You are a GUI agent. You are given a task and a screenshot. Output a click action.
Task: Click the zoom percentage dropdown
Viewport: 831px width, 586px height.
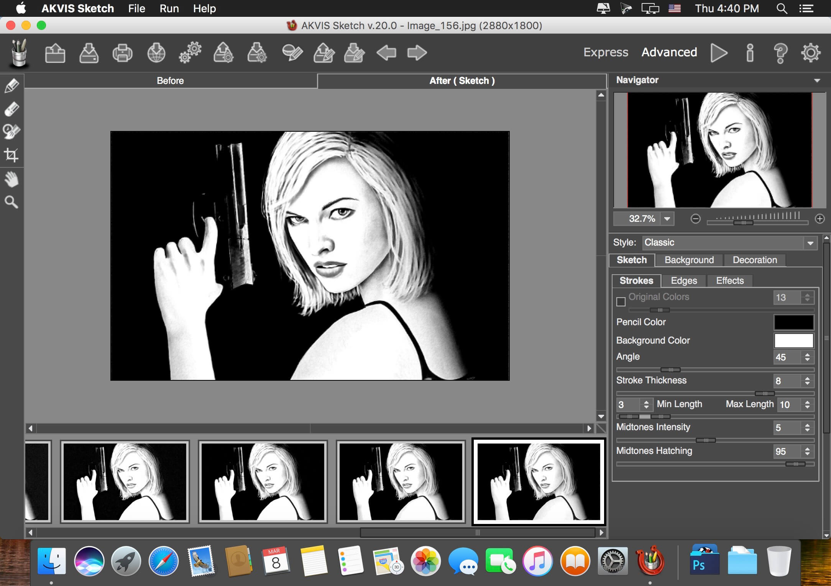point(666,219)
